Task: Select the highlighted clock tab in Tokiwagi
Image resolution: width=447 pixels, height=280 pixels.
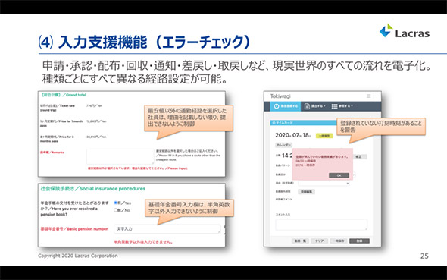Action: click(286, 106)
